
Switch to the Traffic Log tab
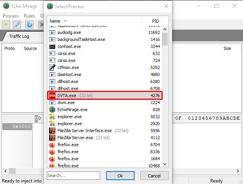point(19,36)
